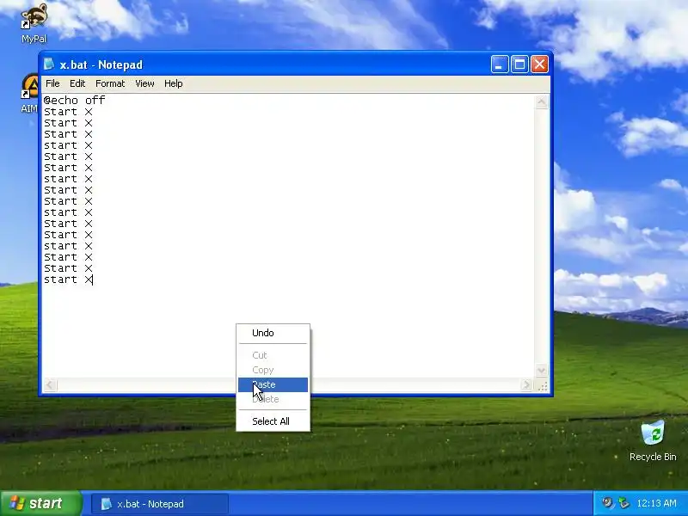Click the horizontal scrollbar left arrow
The image size is (688, 516).
[50, 385]
